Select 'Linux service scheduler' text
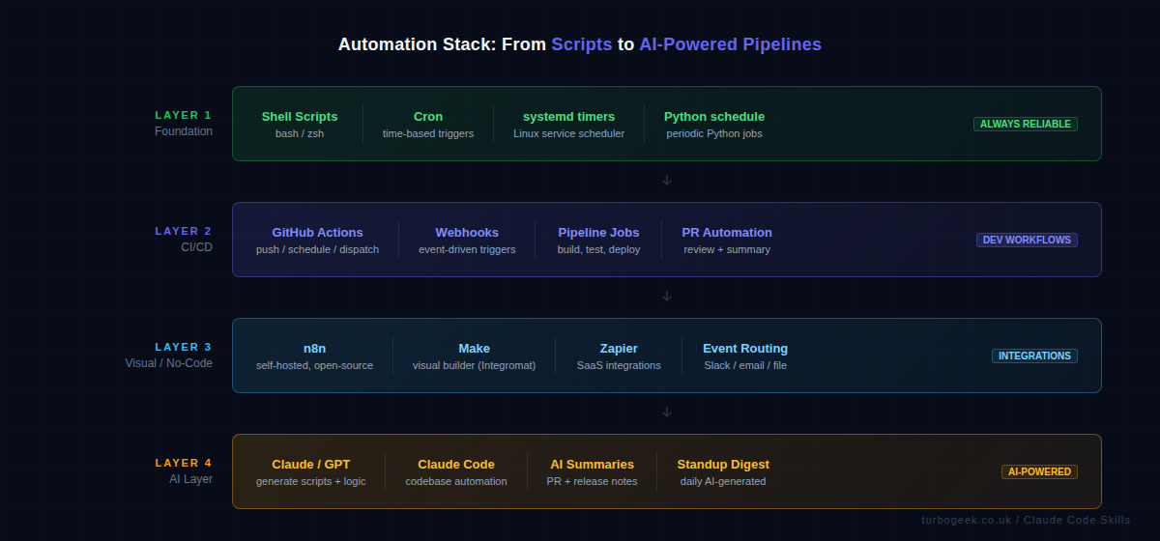1160x541 pixels. [x=568, y=133]
